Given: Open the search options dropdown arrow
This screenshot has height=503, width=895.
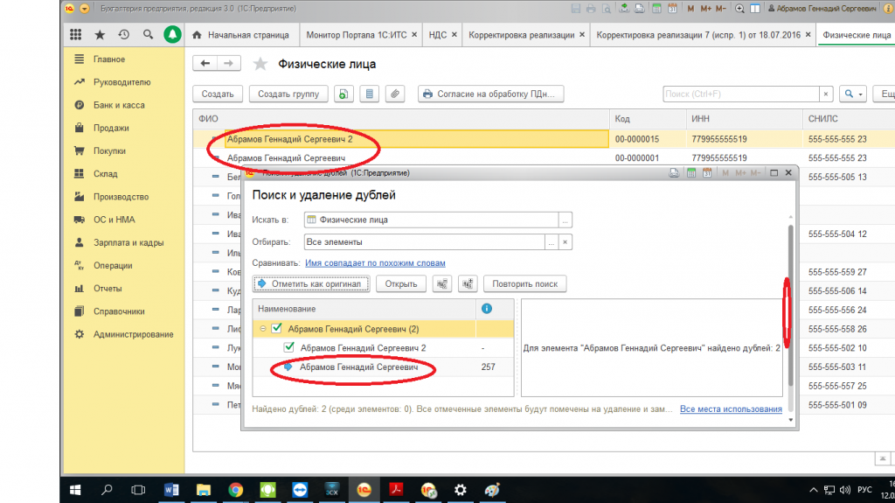Looking at the screenshot, I should click(x=859, y=94).
